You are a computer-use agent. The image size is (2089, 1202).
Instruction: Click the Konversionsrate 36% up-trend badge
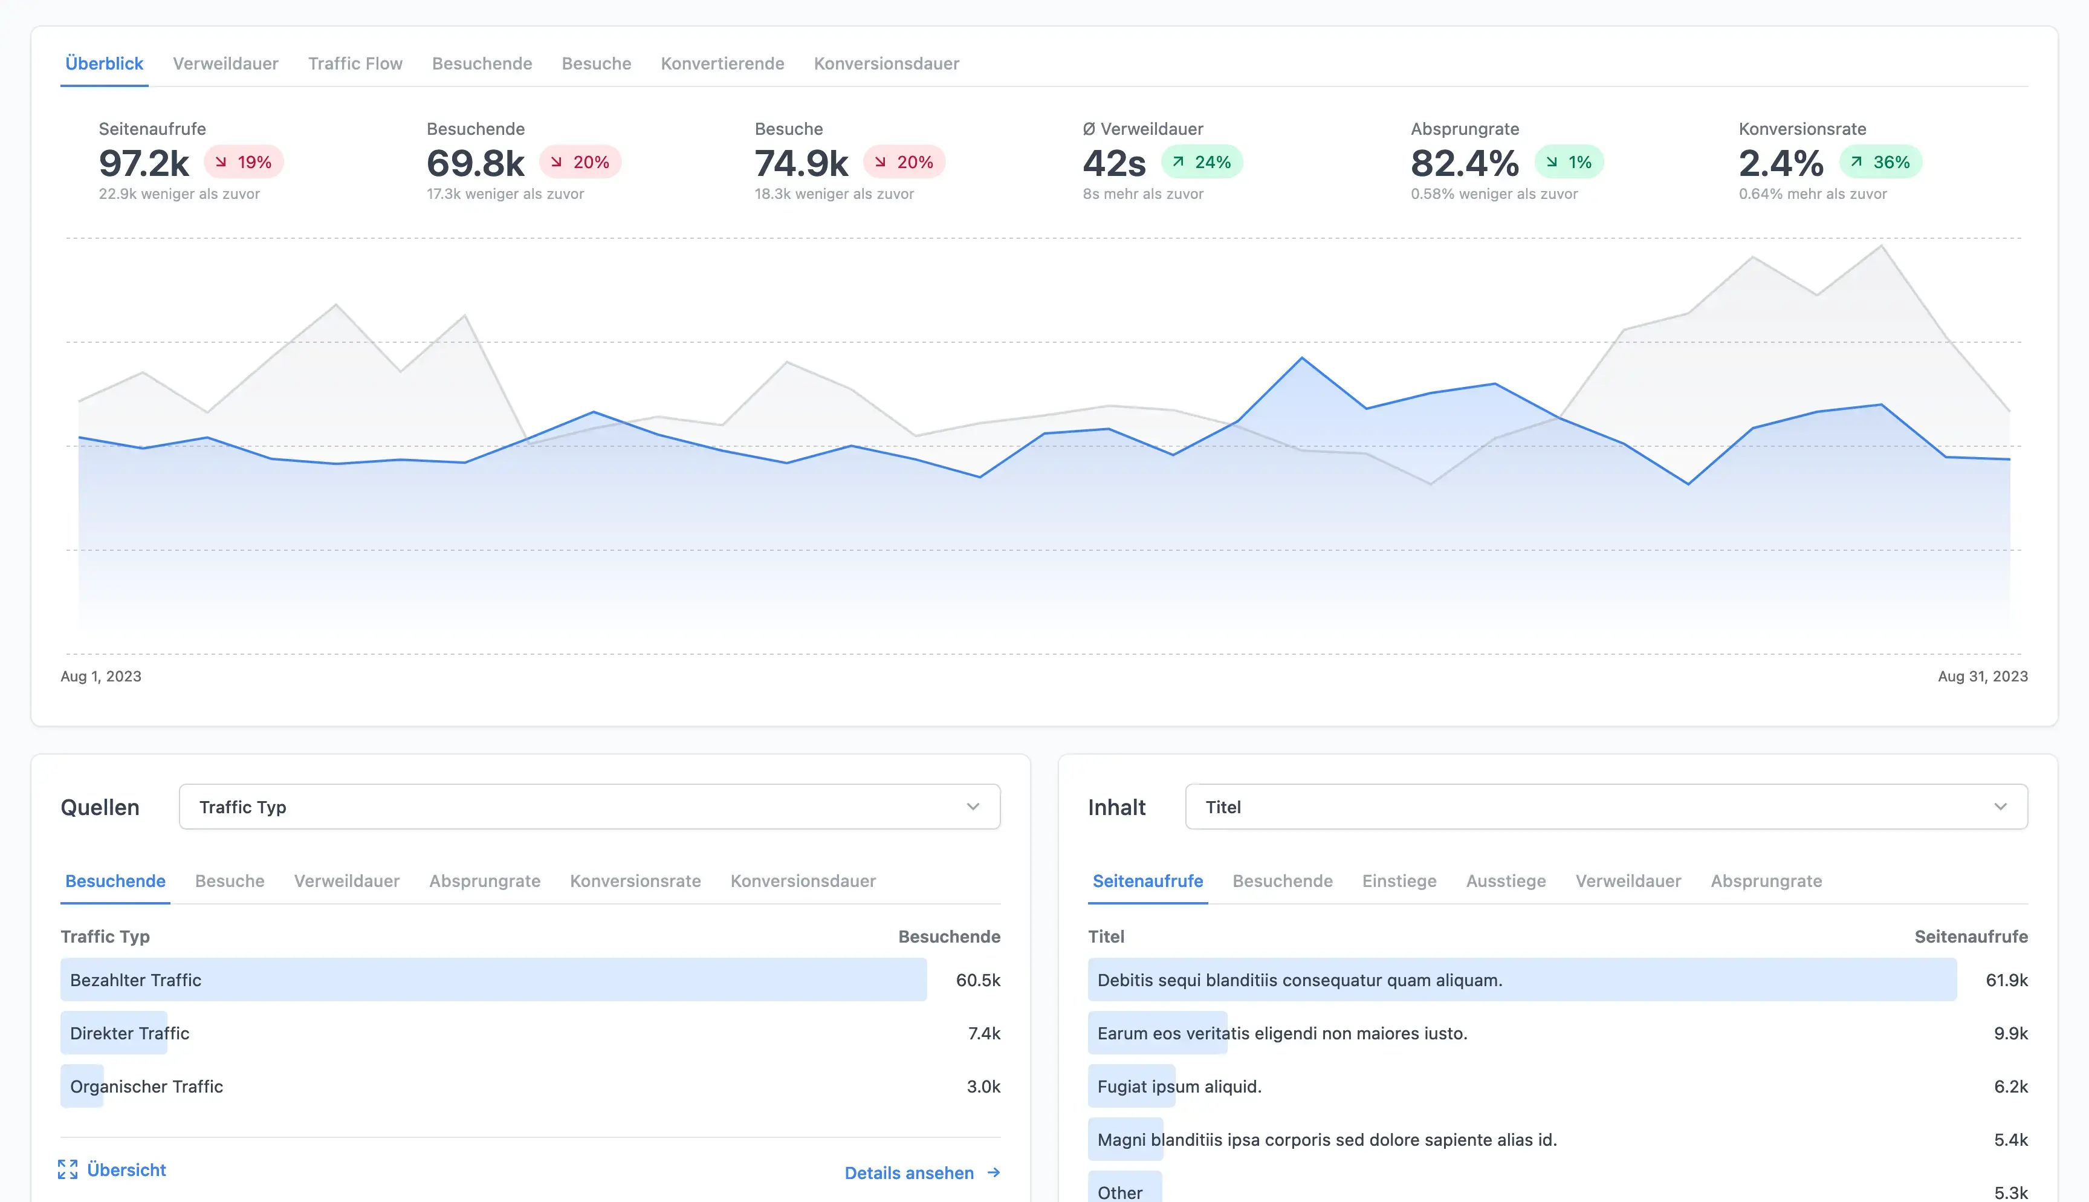pos(1880,162)
